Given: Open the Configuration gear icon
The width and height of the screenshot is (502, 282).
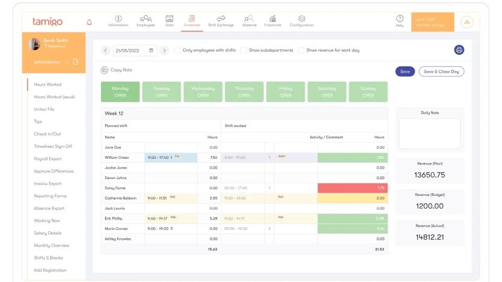Looking at the screenshot, I should coord(302,18).
